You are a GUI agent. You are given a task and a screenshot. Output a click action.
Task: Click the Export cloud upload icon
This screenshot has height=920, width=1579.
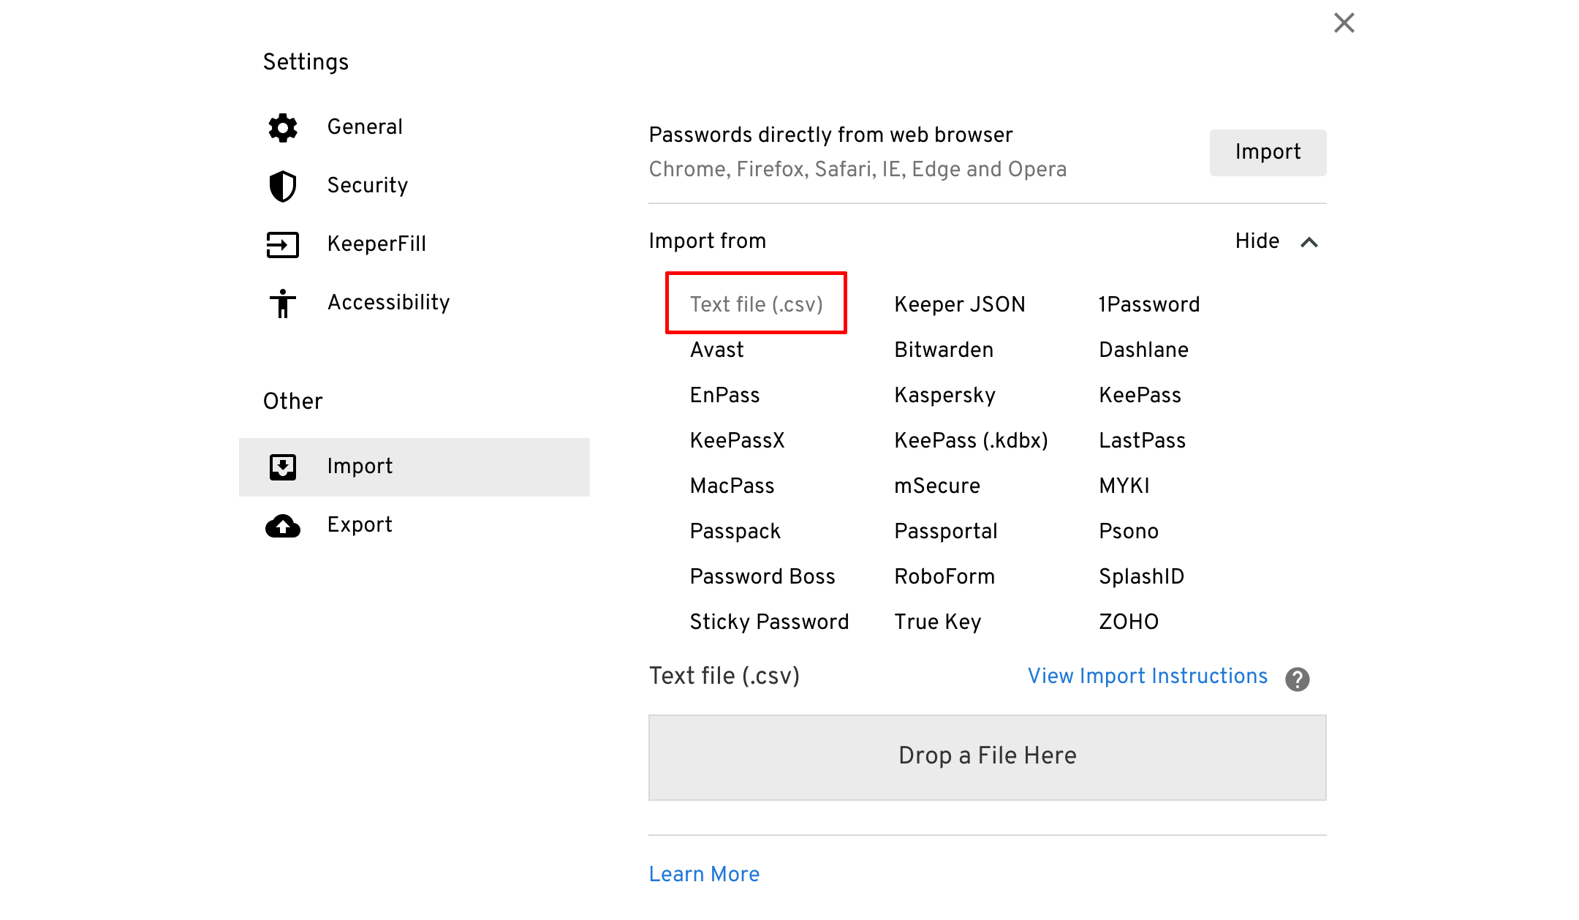(282, 525)
